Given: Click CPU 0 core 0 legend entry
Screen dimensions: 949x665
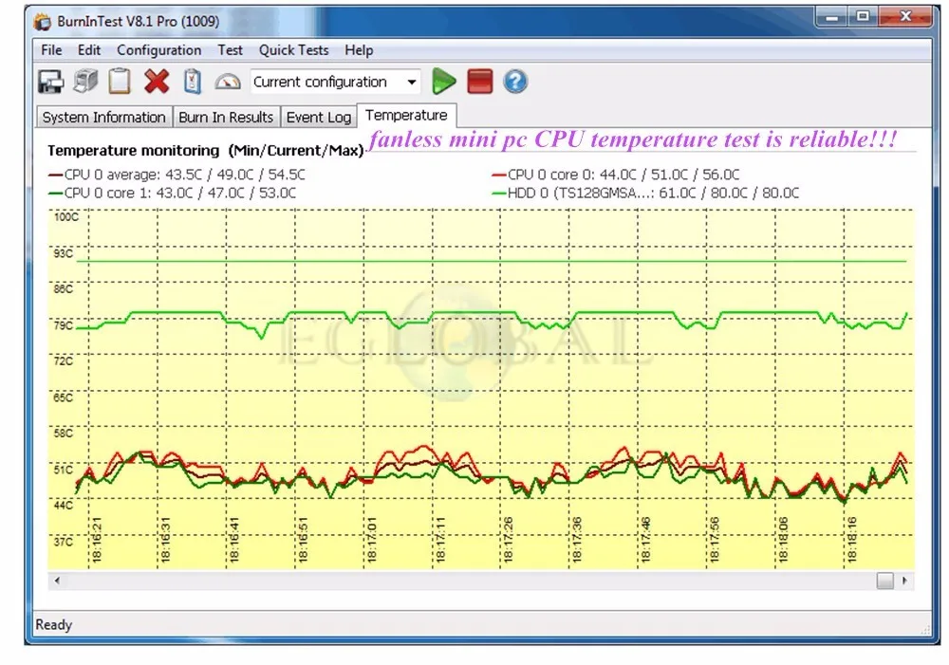Looking at the screenshot, I should pyautogui.click(x=616, y=175).
